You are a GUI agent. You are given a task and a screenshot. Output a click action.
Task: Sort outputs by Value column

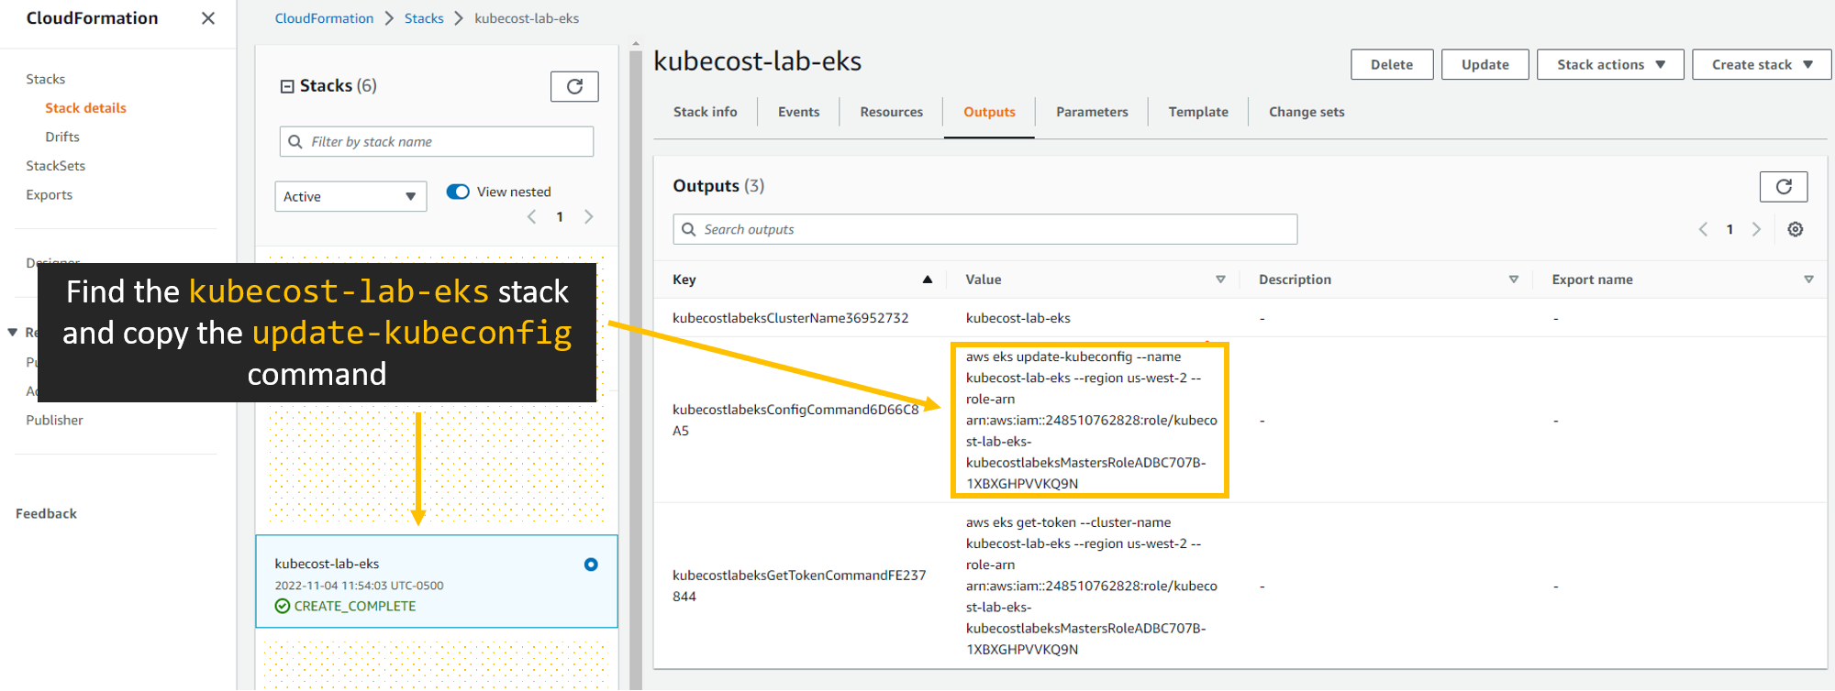tap(1220, 280)
